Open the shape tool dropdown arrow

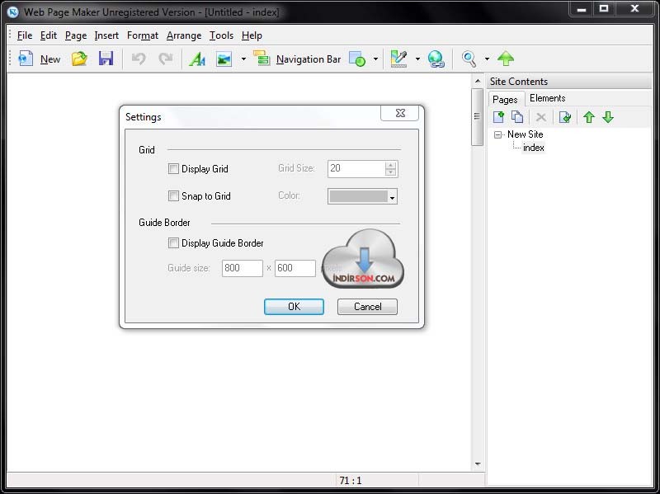click(375, 59)
